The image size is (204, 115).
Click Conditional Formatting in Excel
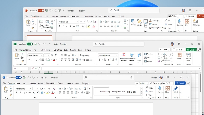pos(124,55)
